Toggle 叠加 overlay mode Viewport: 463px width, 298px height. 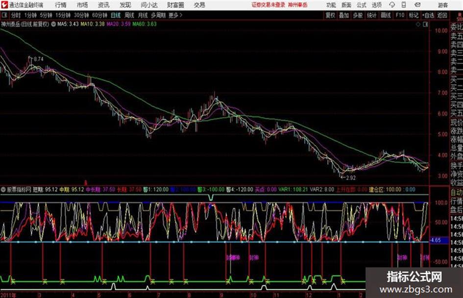pos(344,15)
